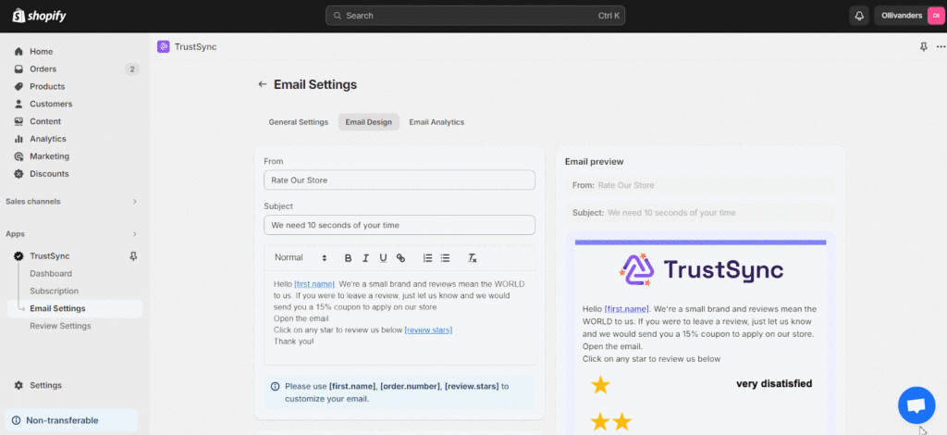This screenshot has height=435, width=947.
Task: Click the Shopify logo
Action: click(39, 16)
